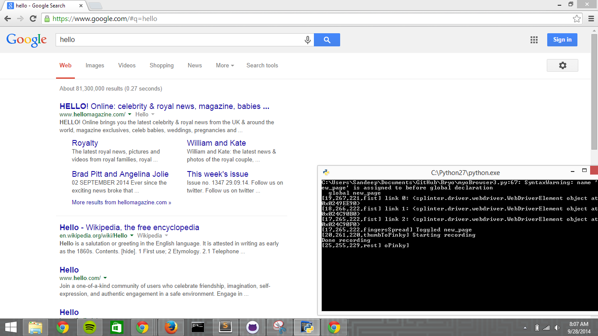Screen dimensions: 598x336
Task: Open the 'HELLO! Online: celebrity & royal news' result
Action: [x=164, y=106]
